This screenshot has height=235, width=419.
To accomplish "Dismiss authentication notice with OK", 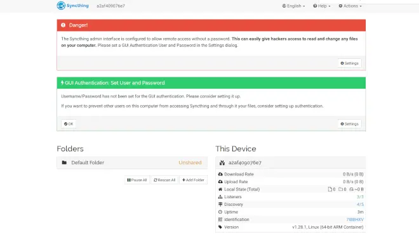I will (69, 124).
